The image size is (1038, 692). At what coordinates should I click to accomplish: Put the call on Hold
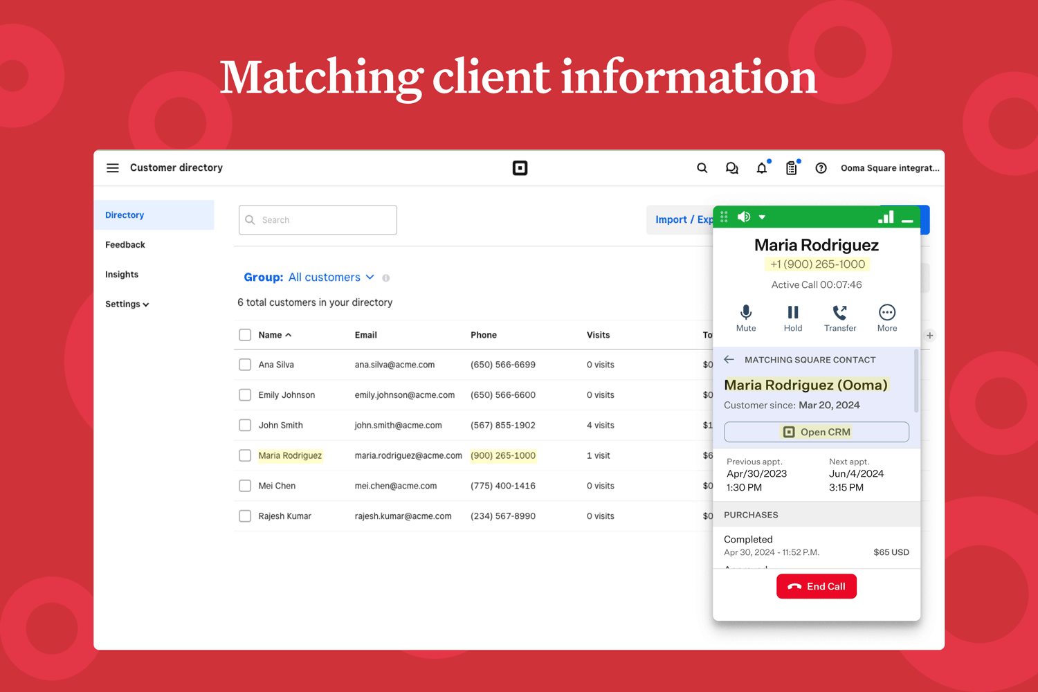point(793,318)
